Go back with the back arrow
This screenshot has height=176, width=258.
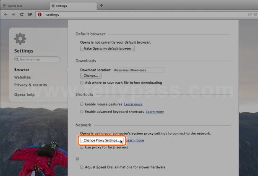6,15
